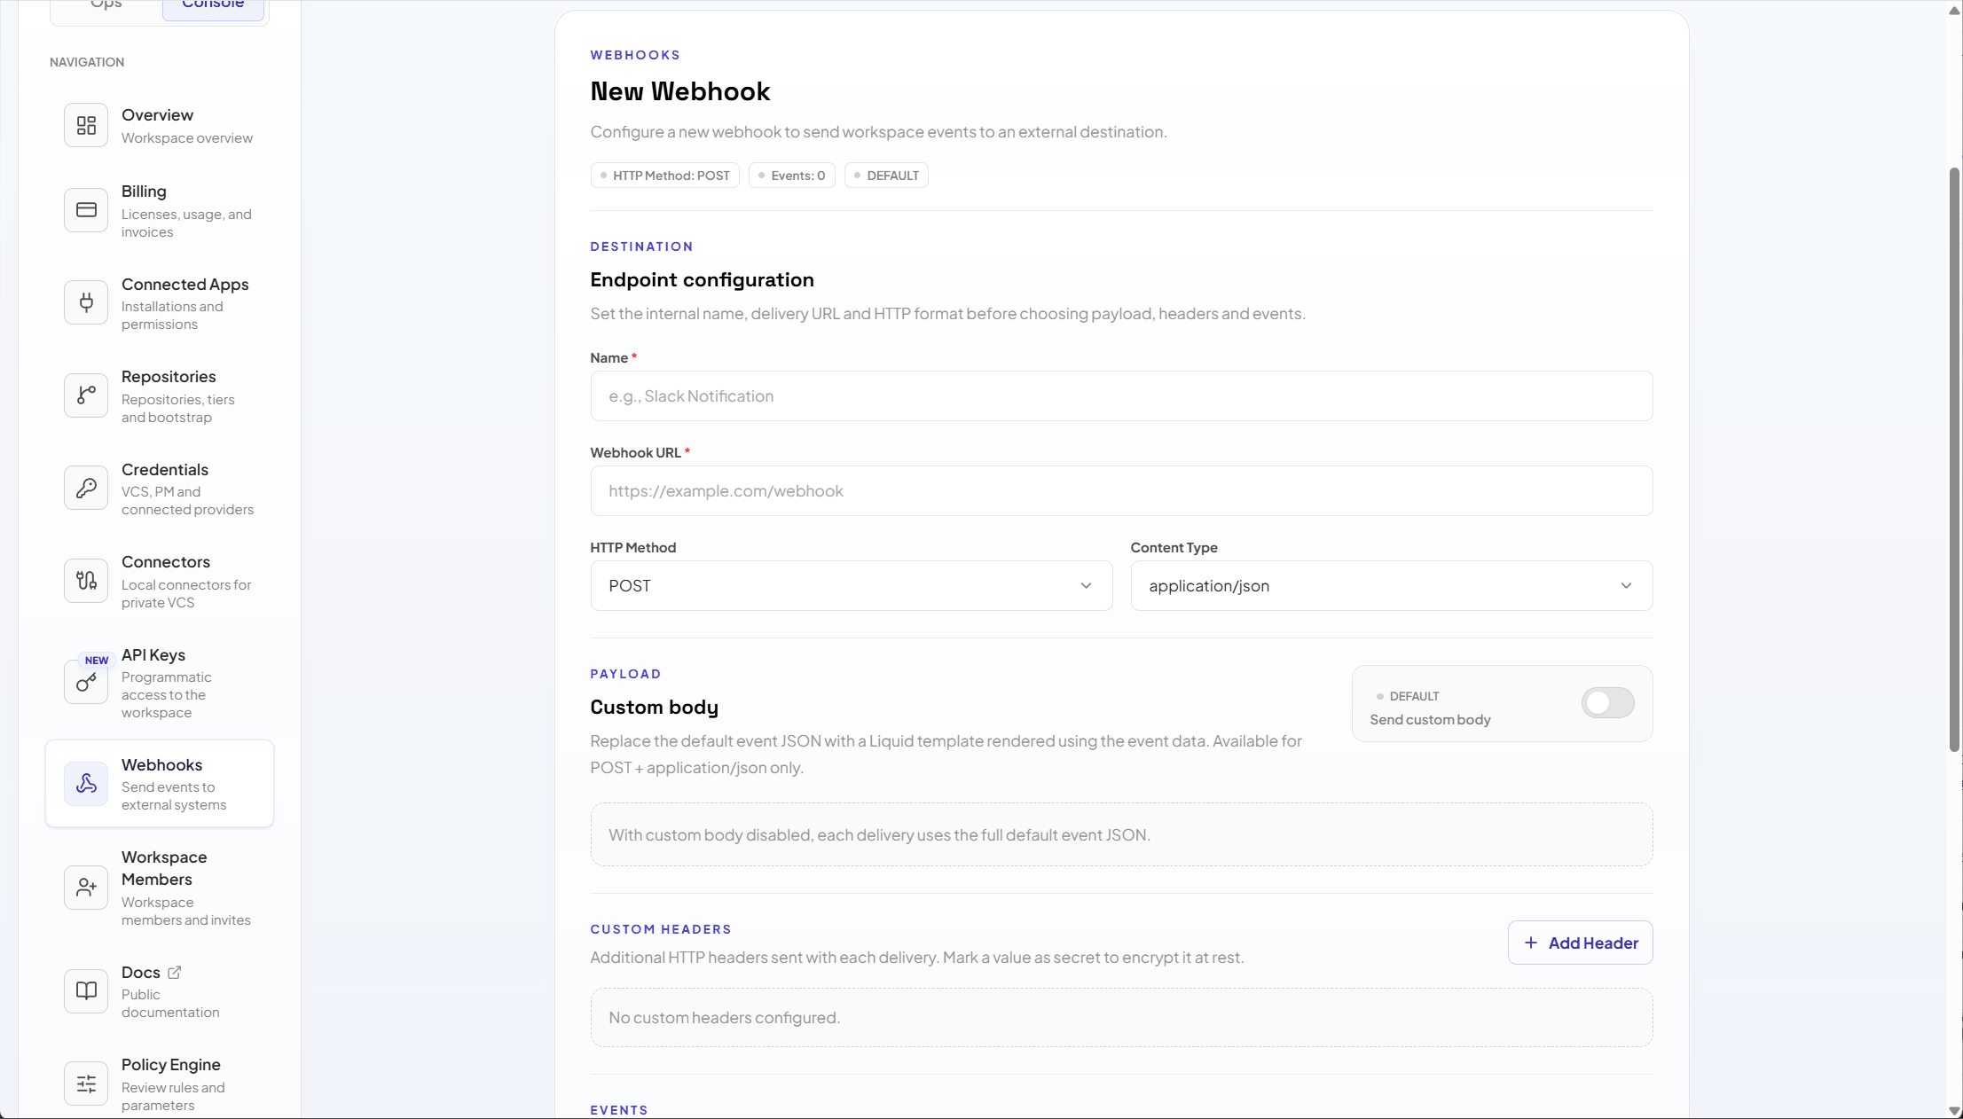Expand Content Type via its chevron arrow
This screenshot has height=1119, width=1963.
(1626, 585)
